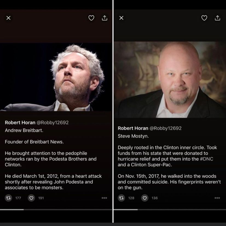The height and width of the screenshot is (226, 226).
Task: Tap top heart icon on right panel
Action: click(x=204, y=18)
